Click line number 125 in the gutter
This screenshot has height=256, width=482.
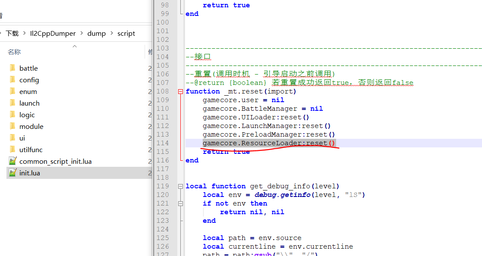click(x=163, y=238)
